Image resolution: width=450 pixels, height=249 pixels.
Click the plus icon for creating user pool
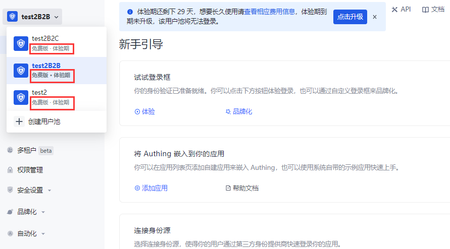point(19,121)
